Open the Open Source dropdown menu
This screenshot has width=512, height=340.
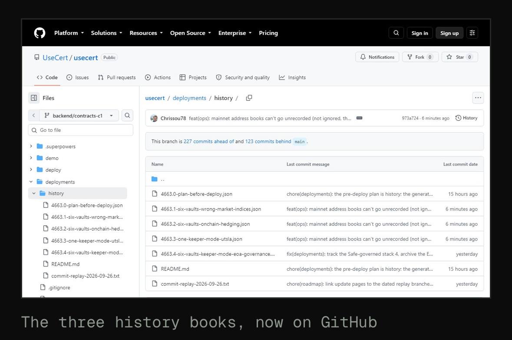click(191, 33)
